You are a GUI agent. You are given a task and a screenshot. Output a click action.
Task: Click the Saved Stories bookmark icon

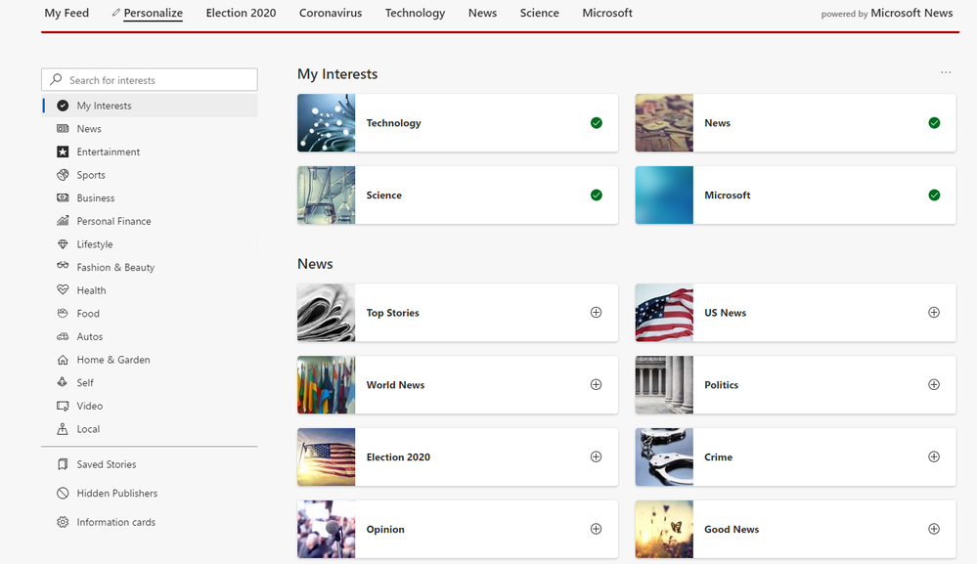pos(63,464)
